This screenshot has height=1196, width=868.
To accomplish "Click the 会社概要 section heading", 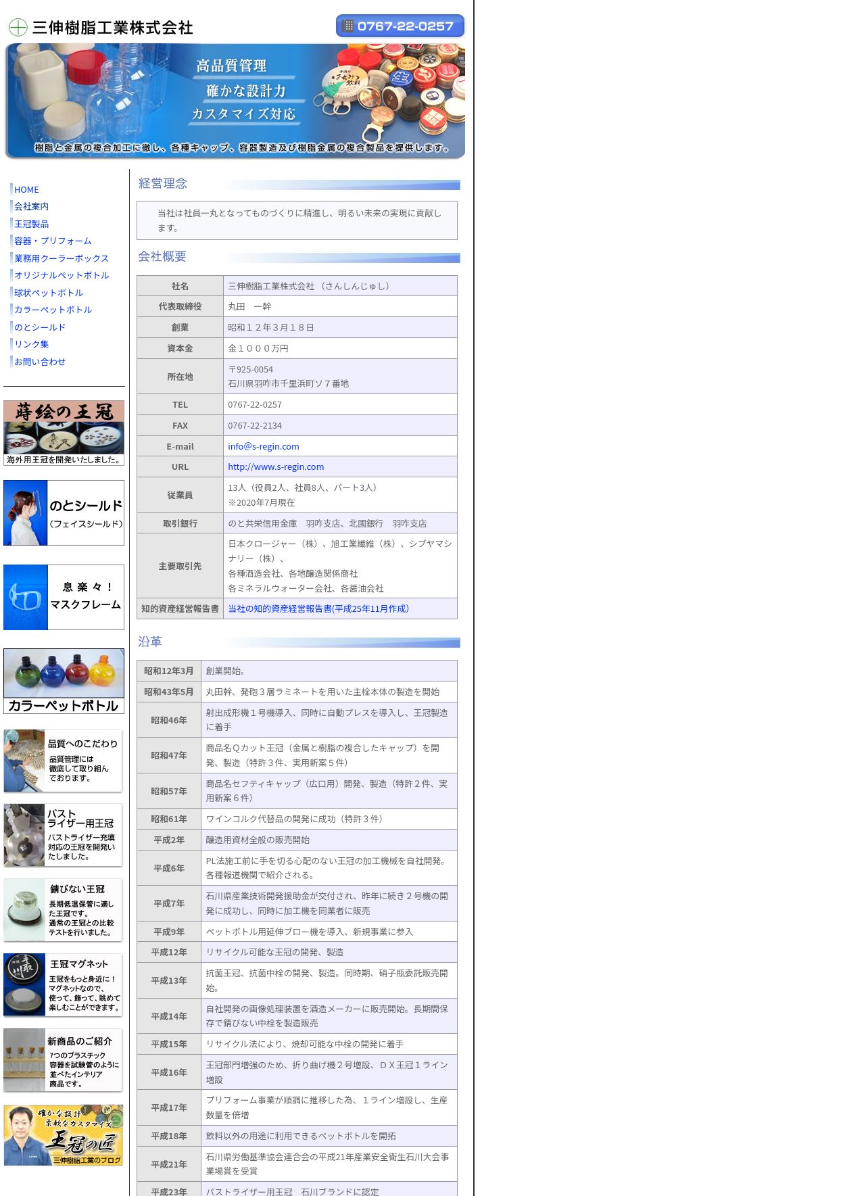I will click(162, 256).
